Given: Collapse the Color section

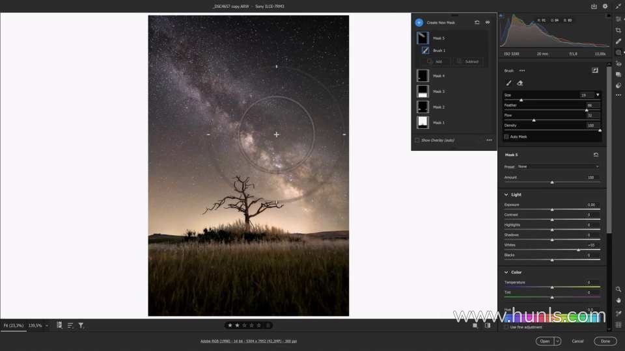Looking at the screenshot, I should pyautogui.click(x=507, y=272).
